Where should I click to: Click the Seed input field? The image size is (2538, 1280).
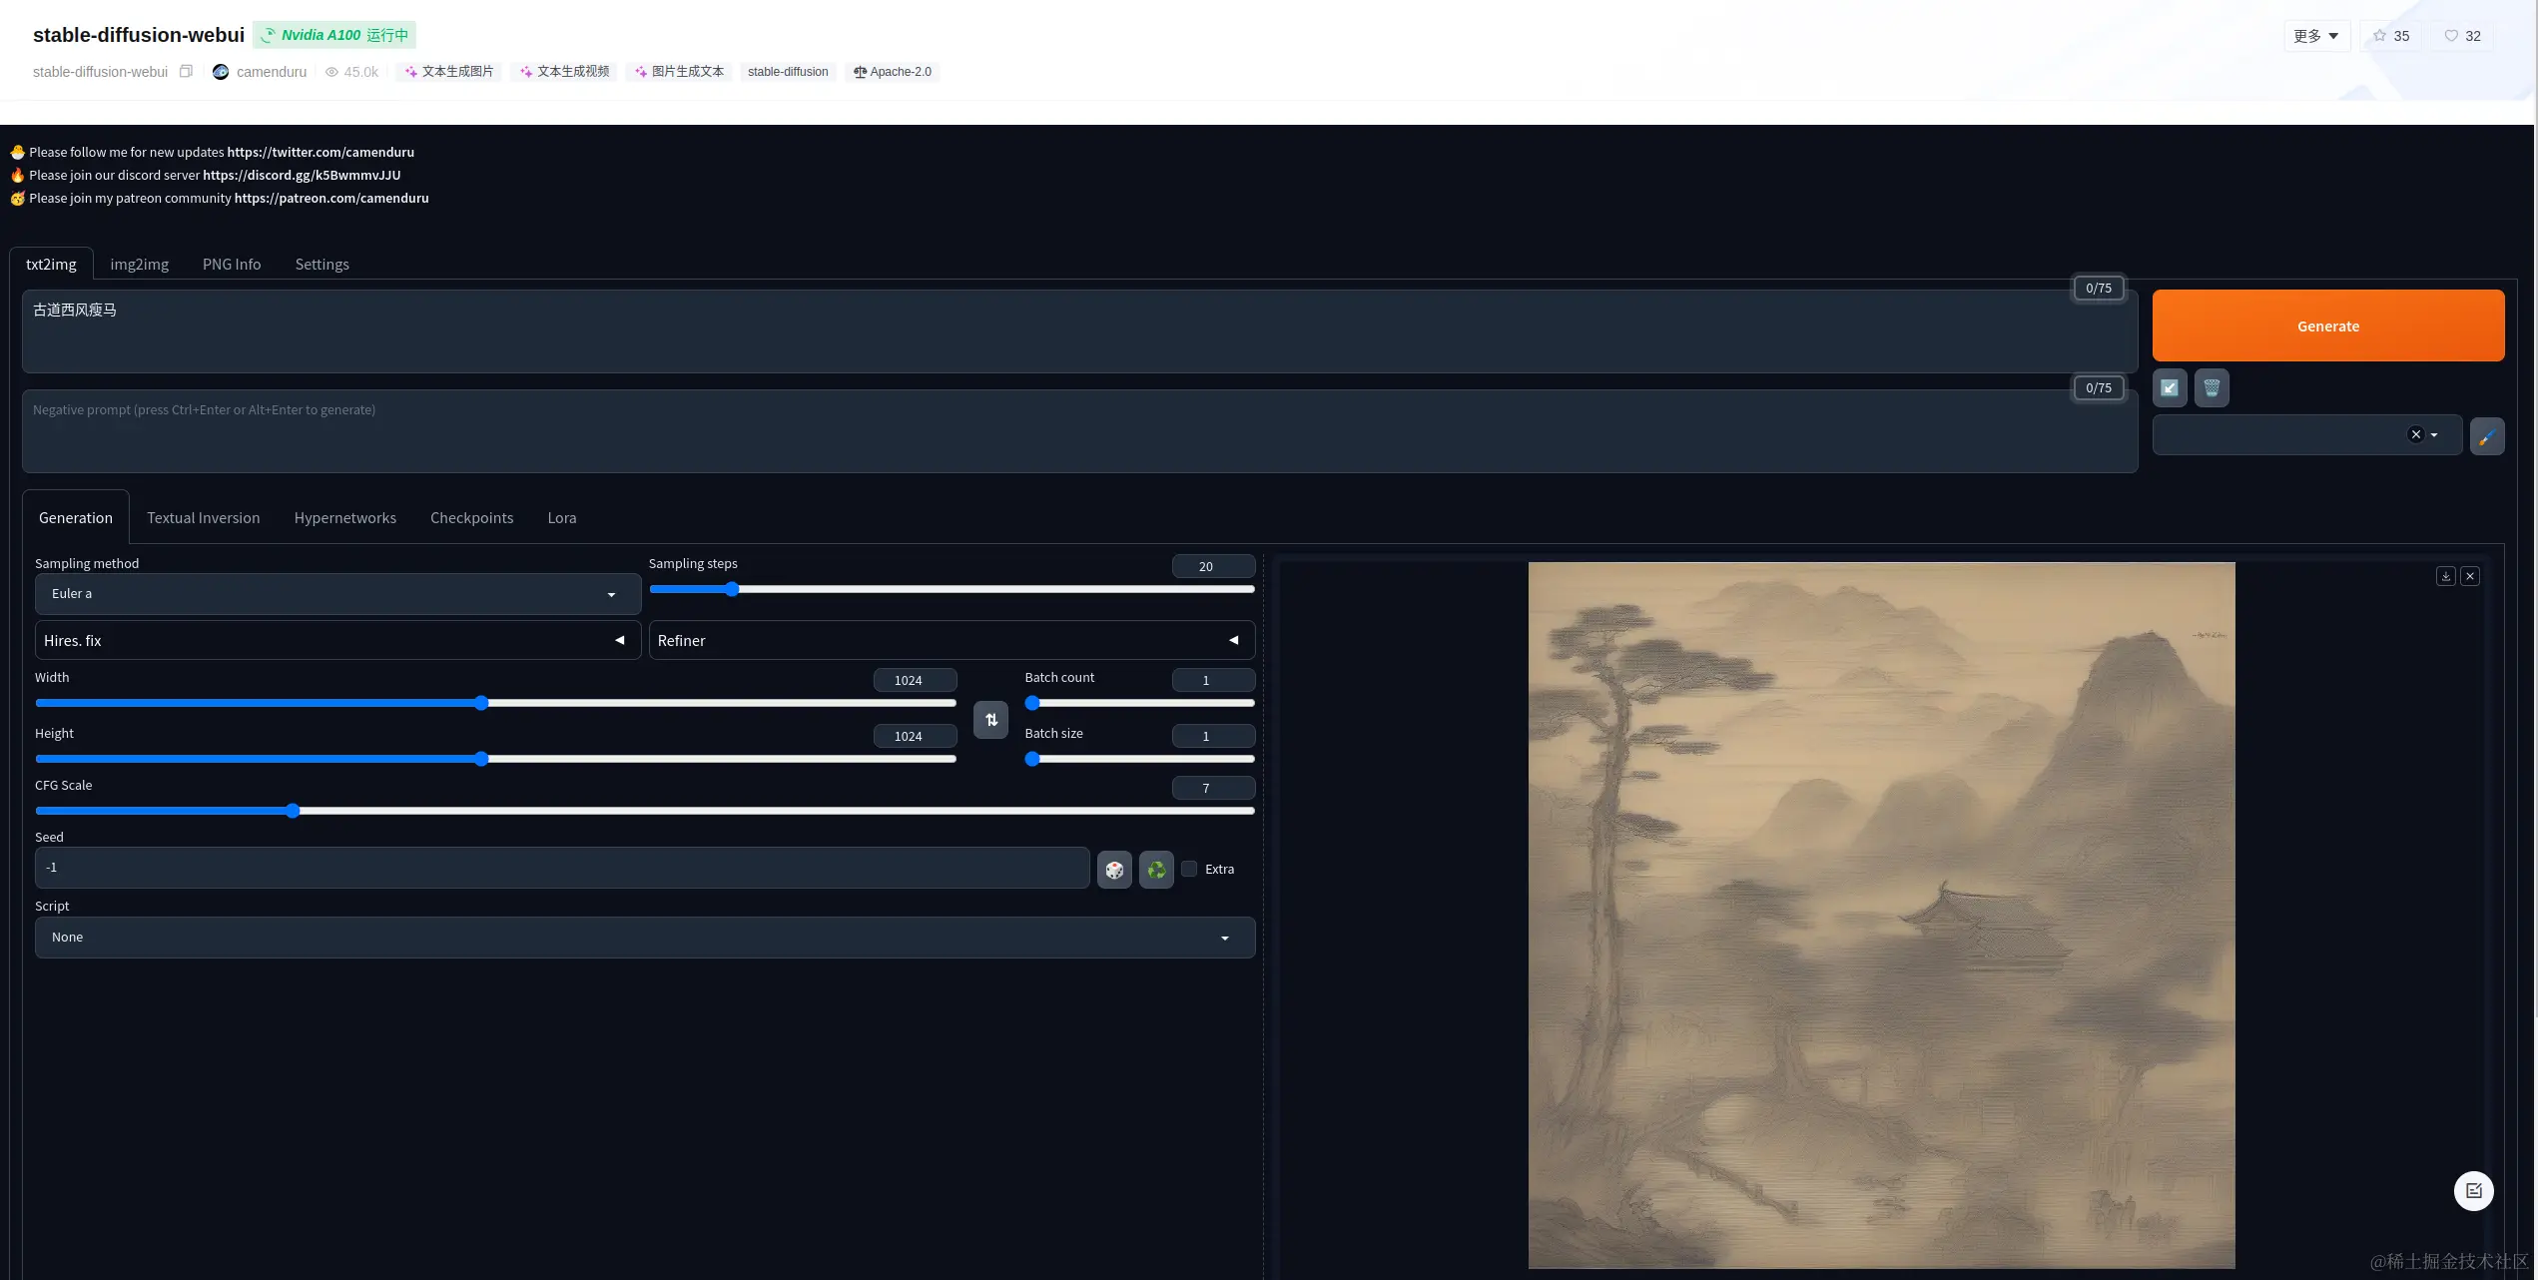[x=562, y=868]
